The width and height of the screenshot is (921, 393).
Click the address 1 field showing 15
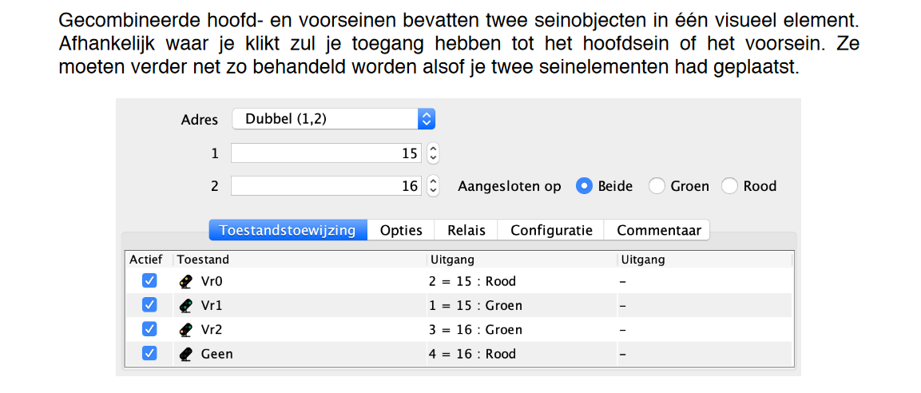tap(327, 153)
